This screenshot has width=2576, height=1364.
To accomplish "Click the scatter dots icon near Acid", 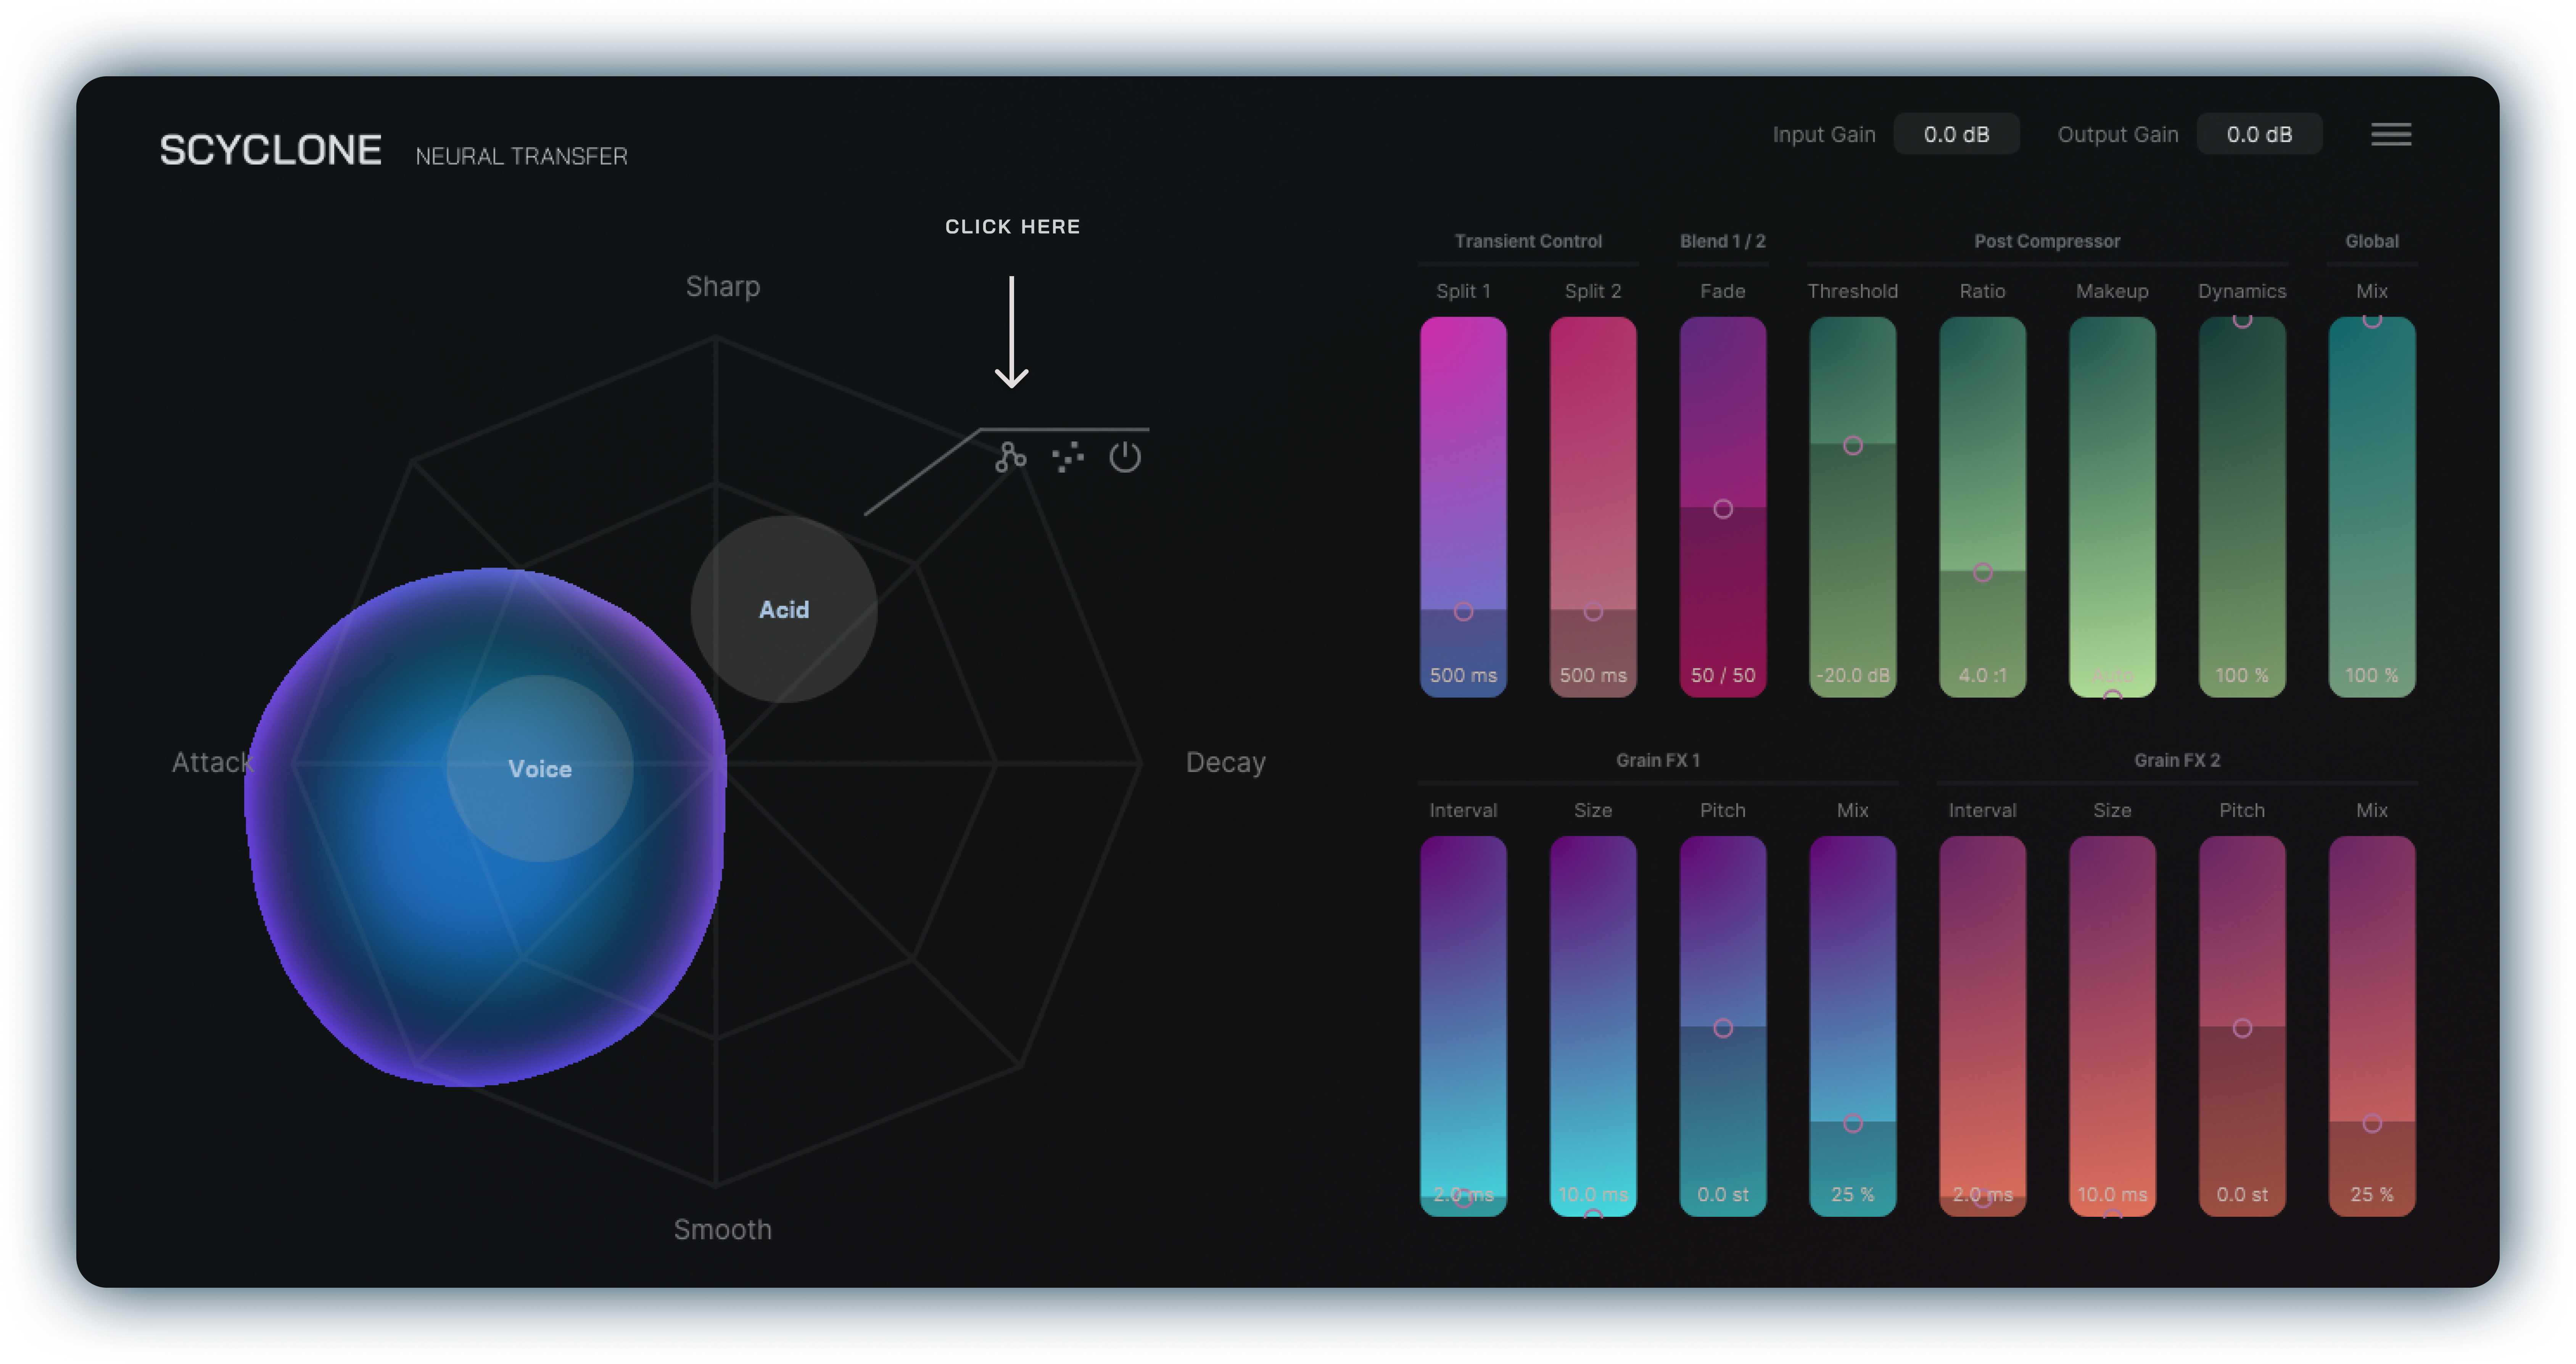I will point(1067,457).
